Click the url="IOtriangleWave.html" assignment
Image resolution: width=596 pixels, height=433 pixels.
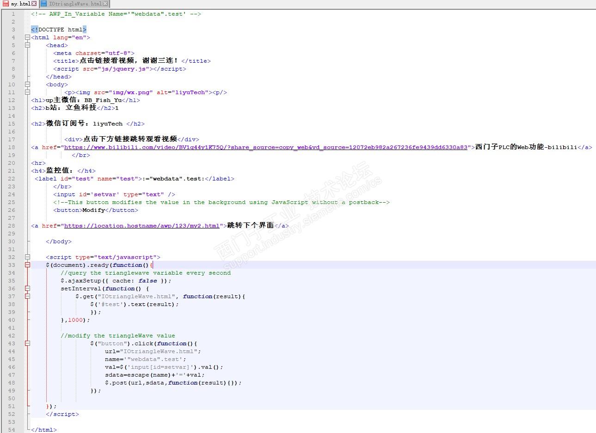point(153,351)
